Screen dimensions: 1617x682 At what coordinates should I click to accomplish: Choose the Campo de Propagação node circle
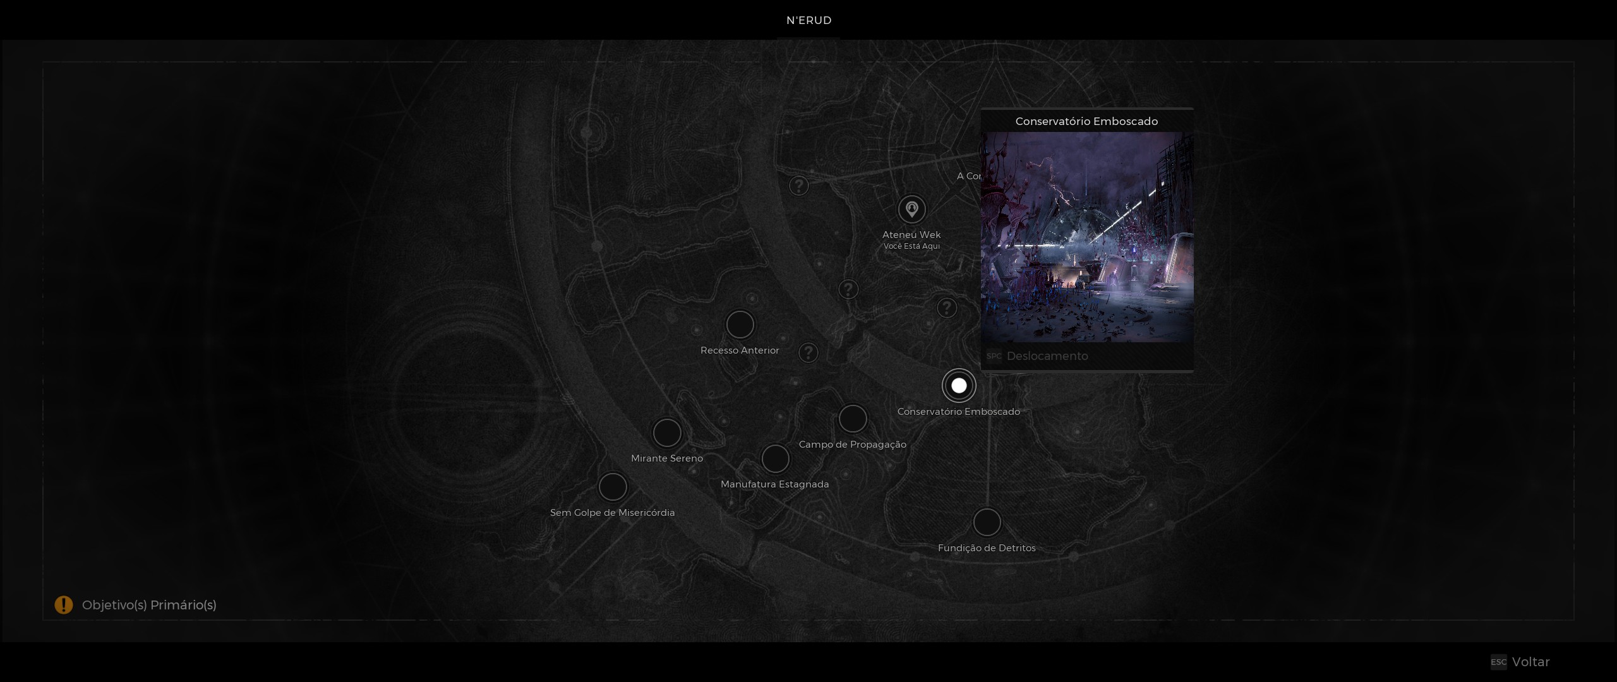[x=853, y=419]
